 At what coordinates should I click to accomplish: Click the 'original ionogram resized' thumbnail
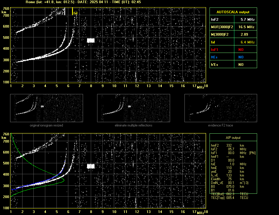click(46, 108)
